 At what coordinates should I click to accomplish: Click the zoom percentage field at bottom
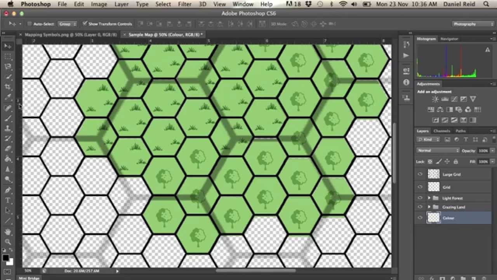(x=28, y=271)
